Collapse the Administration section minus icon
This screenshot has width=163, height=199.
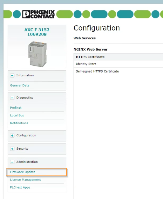pyautogui.click(x=12, y=162)
